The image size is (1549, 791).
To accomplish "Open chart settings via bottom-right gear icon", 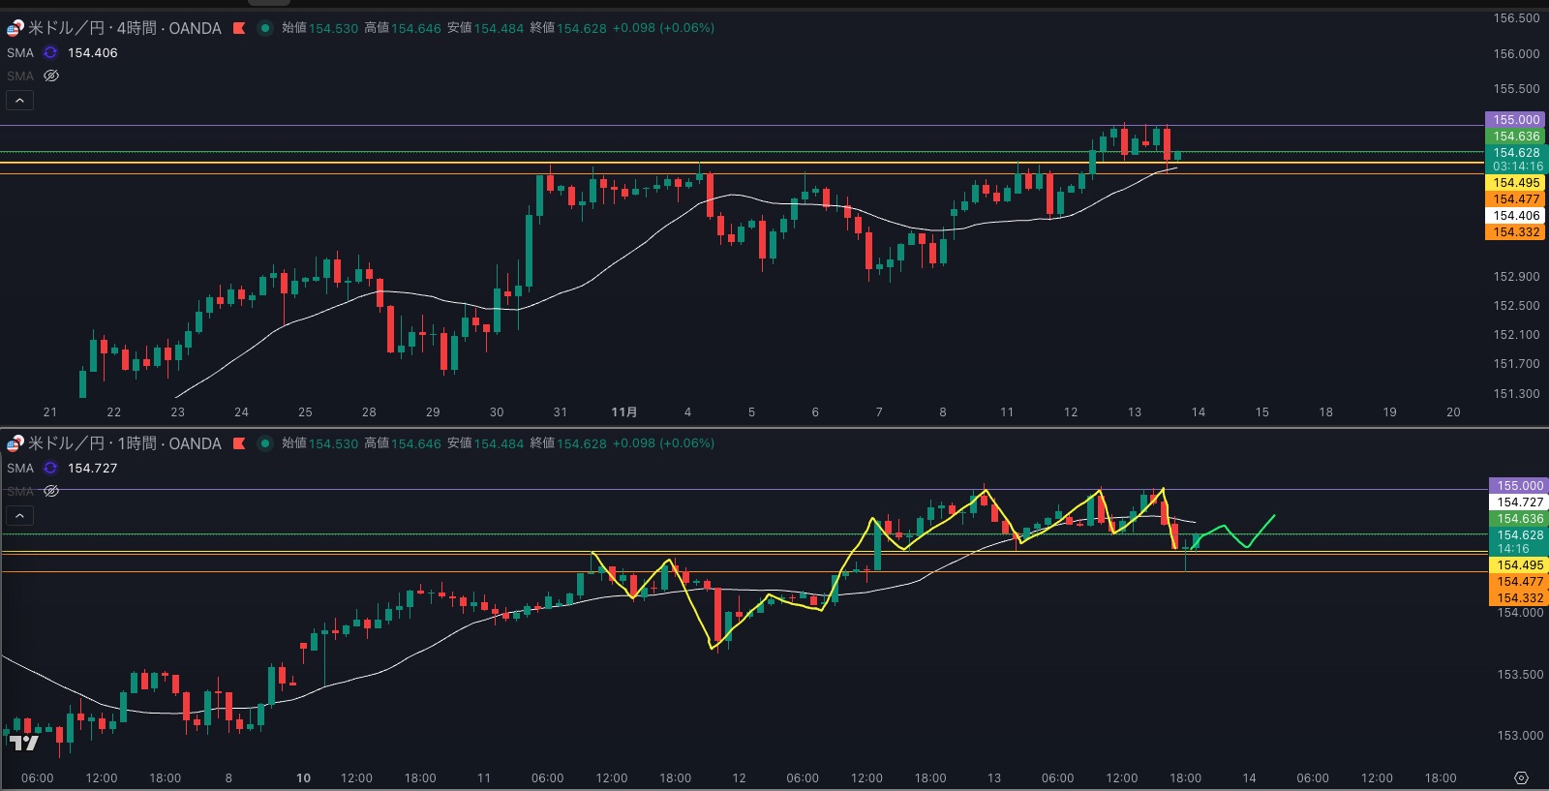I will tap(1521, 778).
